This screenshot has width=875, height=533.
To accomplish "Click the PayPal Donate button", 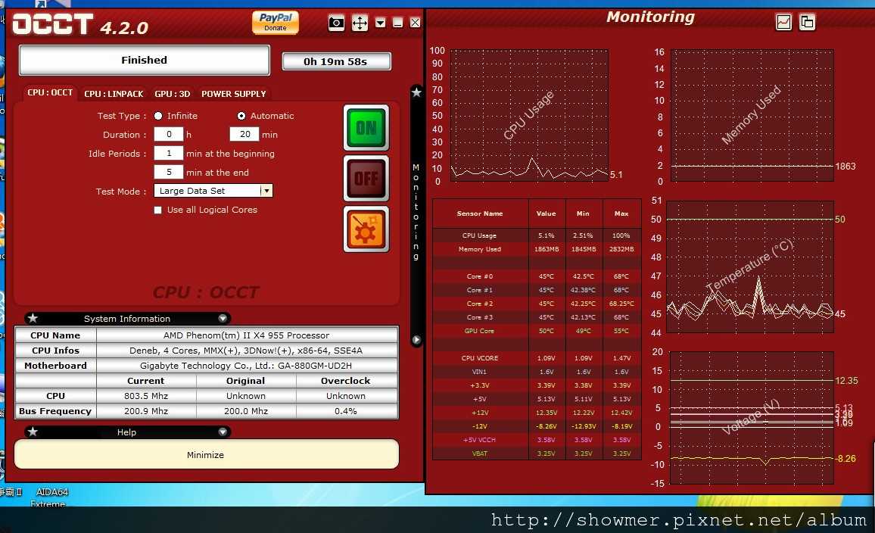I will point(275,22).
